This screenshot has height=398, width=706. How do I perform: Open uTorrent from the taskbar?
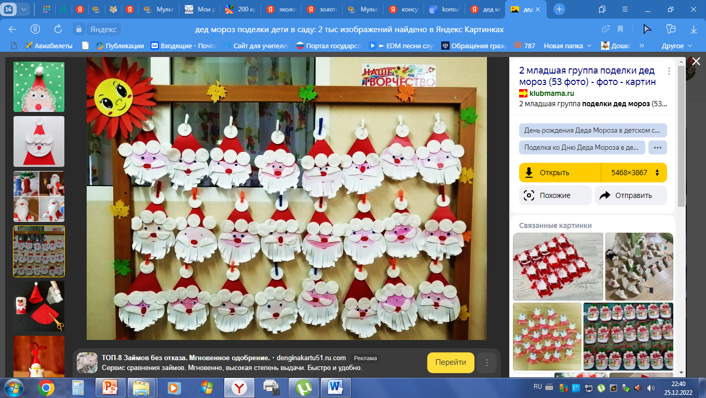pyautogui.click(x=302, y=388)
